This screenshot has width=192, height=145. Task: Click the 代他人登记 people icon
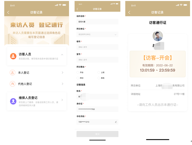[x=12, y=84]
